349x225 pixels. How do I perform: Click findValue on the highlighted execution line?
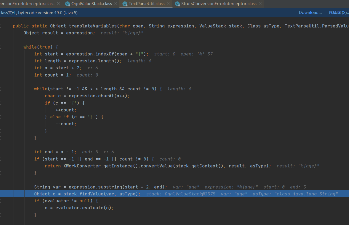coord(91,194)
